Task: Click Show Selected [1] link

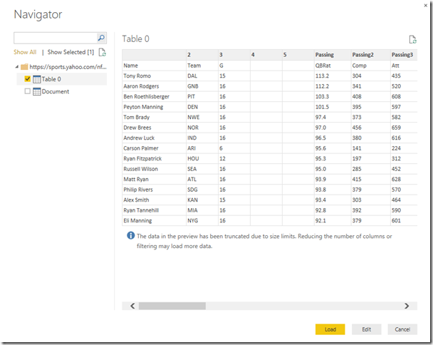Action: click(x=71, y=52)
